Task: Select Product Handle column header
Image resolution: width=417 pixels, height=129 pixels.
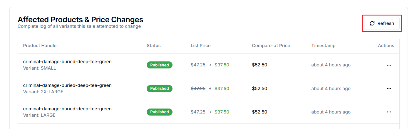Action: [x=40, y=46]
